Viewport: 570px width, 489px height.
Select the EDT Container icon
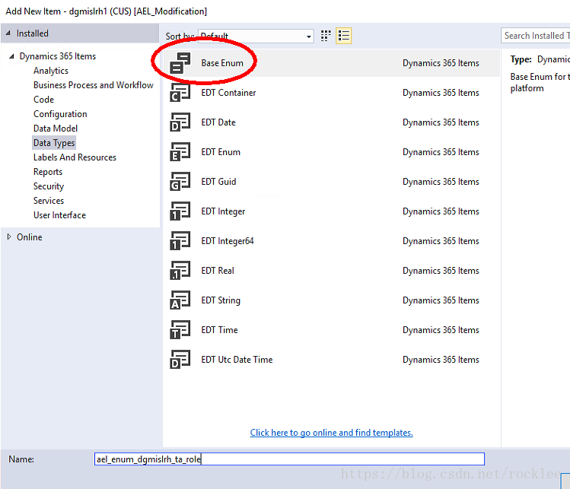[x=180, y=93]
